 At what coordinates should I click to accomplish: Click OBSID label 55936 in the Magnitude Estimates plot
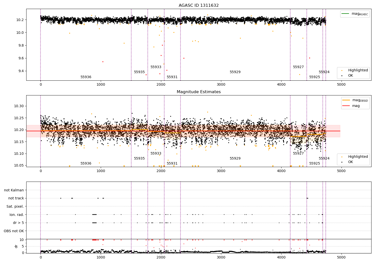(x=86, y=163)
